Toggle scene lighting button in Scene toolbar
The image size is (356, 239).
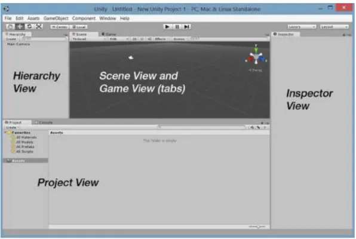point(142,39)
